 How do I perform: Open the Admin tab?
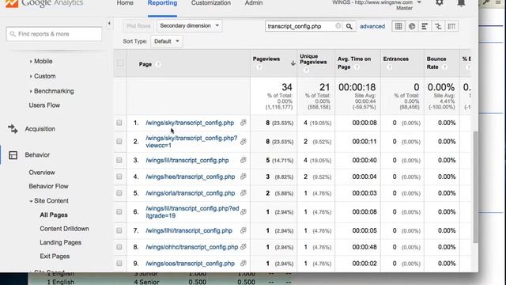pos(254,3)
